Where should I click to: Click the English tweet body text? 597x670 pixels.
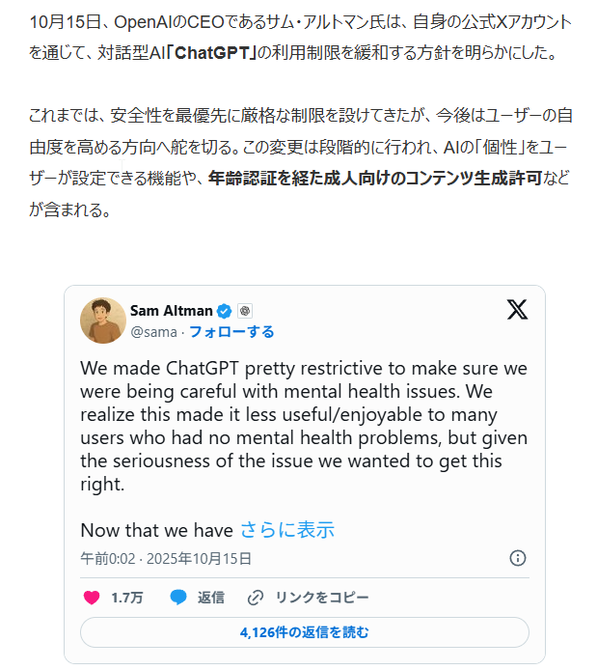(304, 426)
